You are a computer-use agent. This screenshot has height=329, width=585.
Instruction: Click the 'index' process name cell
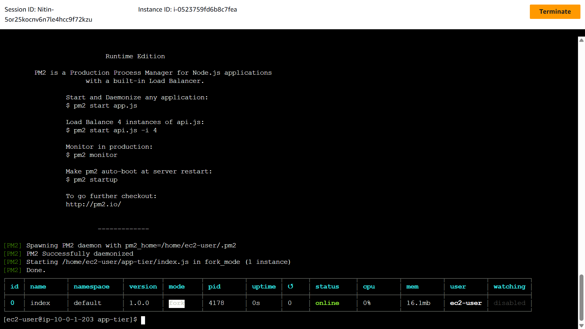coord(40,303)
